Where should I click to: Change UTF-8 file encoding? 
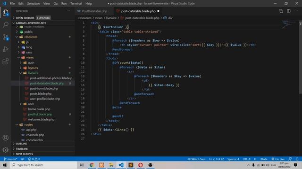[x=246, y=159]
